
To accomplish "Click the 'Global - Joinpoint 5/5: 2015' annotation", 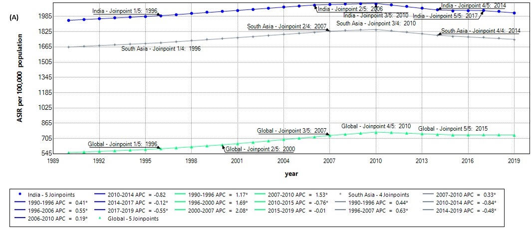I will 453,129.
